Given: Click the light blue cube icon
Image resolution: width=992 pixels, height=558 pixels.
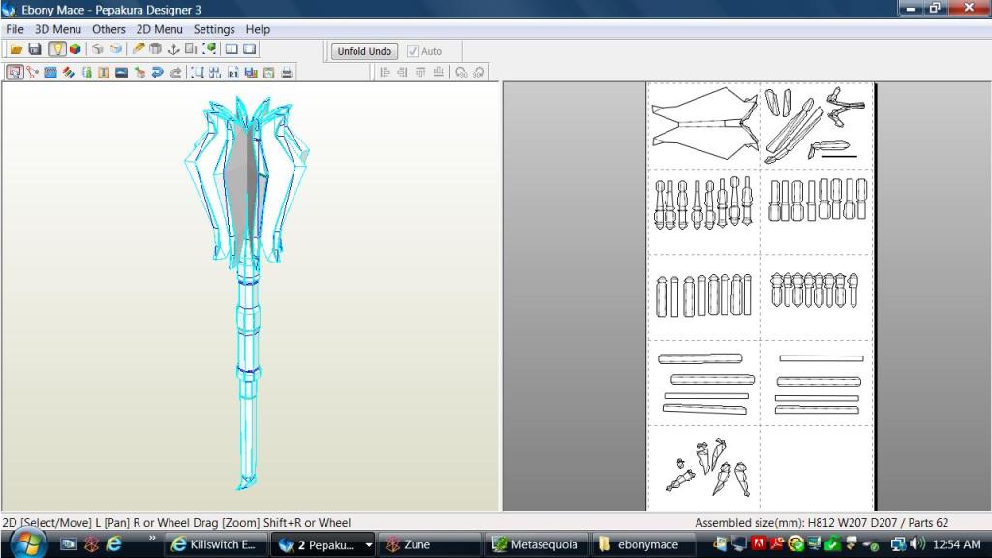Looking at the screenshot, I should tap(116, 49).
